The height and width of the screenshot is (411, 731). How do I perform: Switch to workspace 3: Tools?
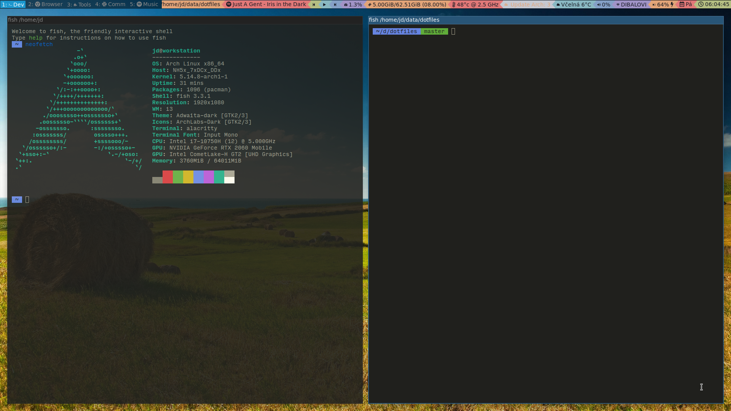coord(79,5)
